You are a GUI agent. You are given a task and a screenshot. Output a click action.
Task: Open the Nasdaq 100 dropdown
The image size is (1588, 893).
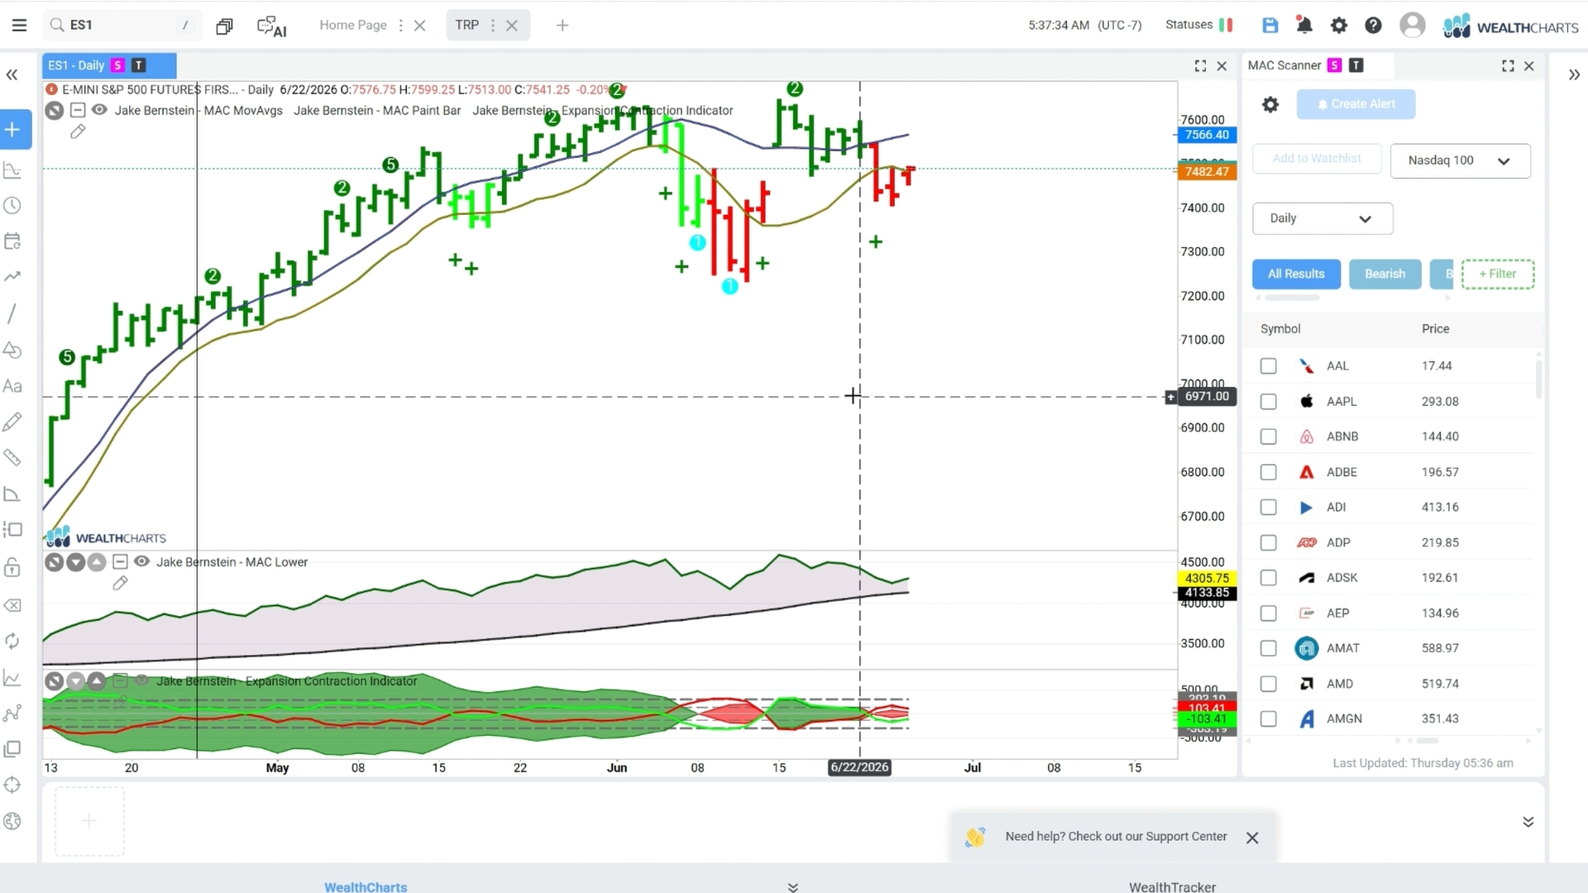click(1460, 160)
